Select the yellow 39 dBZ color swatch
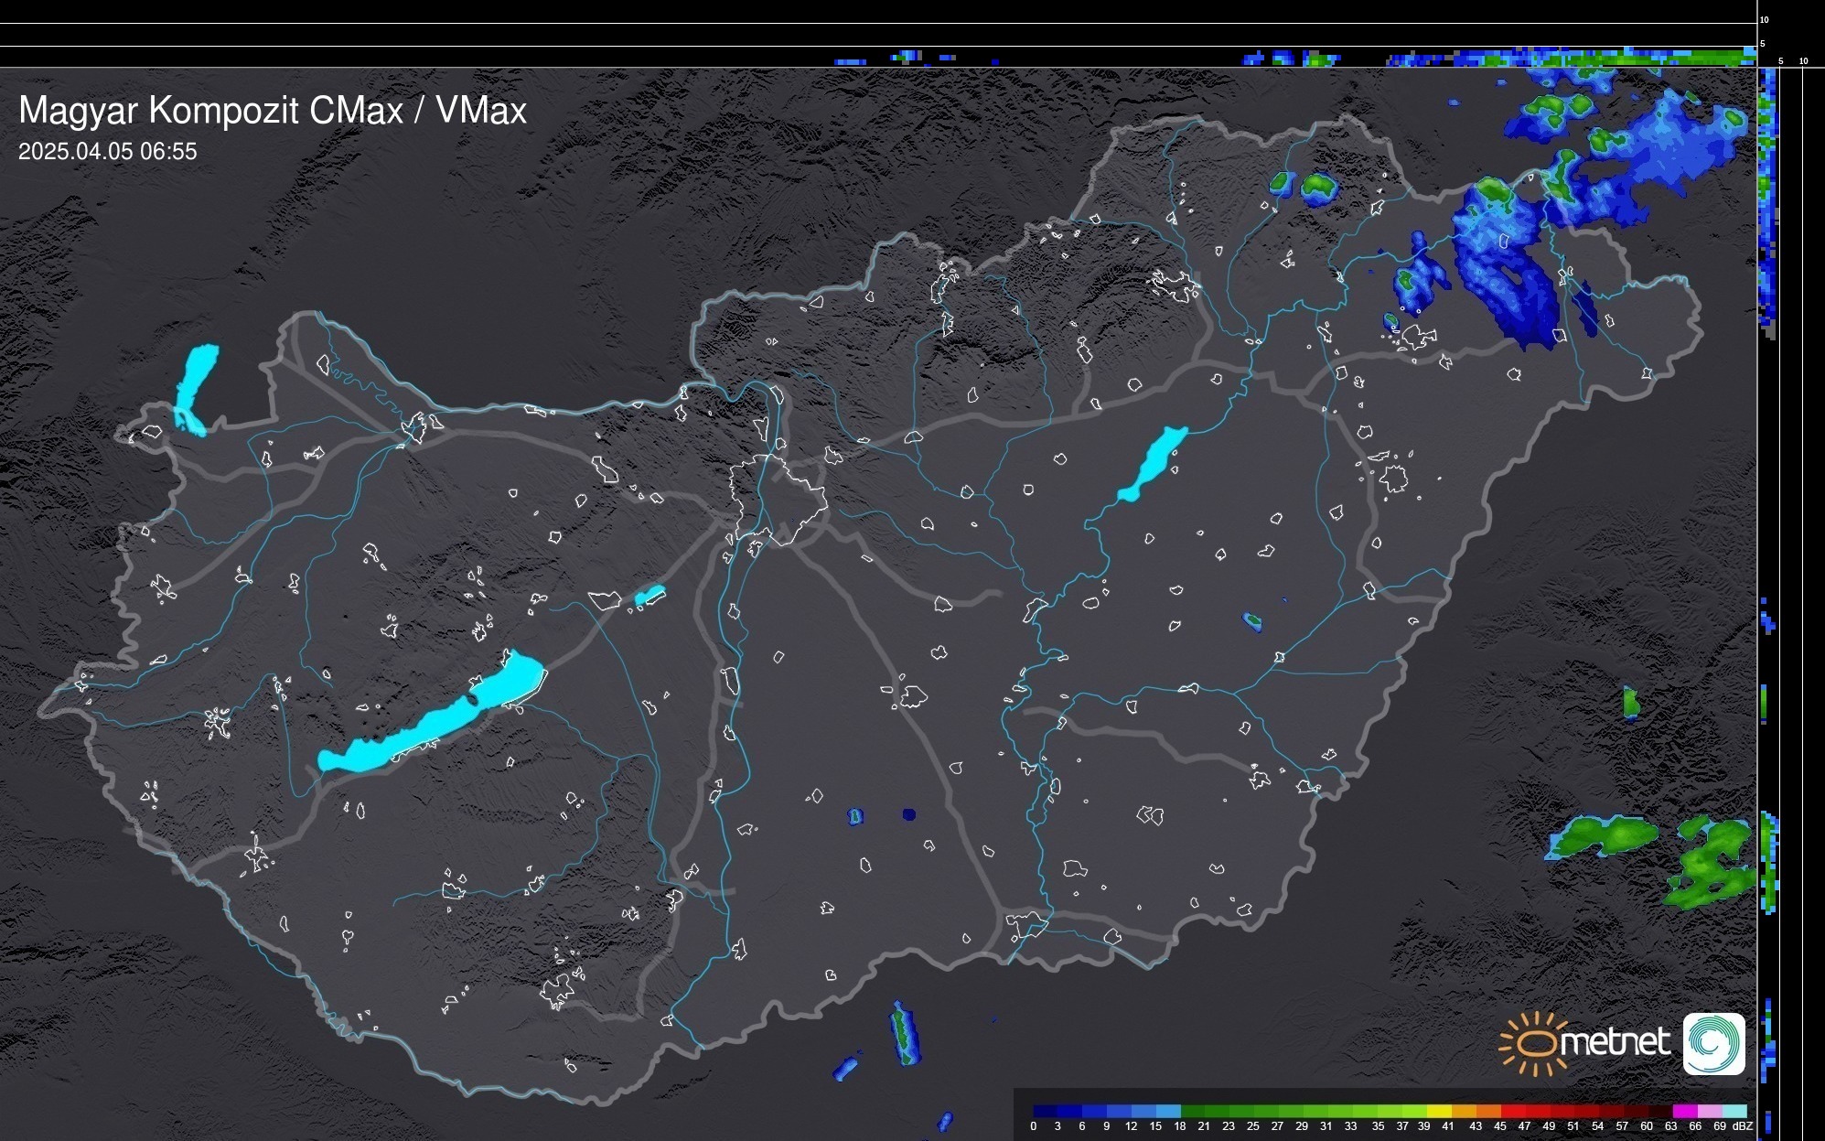1825x1141 pixels. click(x=1438, y=1112)
